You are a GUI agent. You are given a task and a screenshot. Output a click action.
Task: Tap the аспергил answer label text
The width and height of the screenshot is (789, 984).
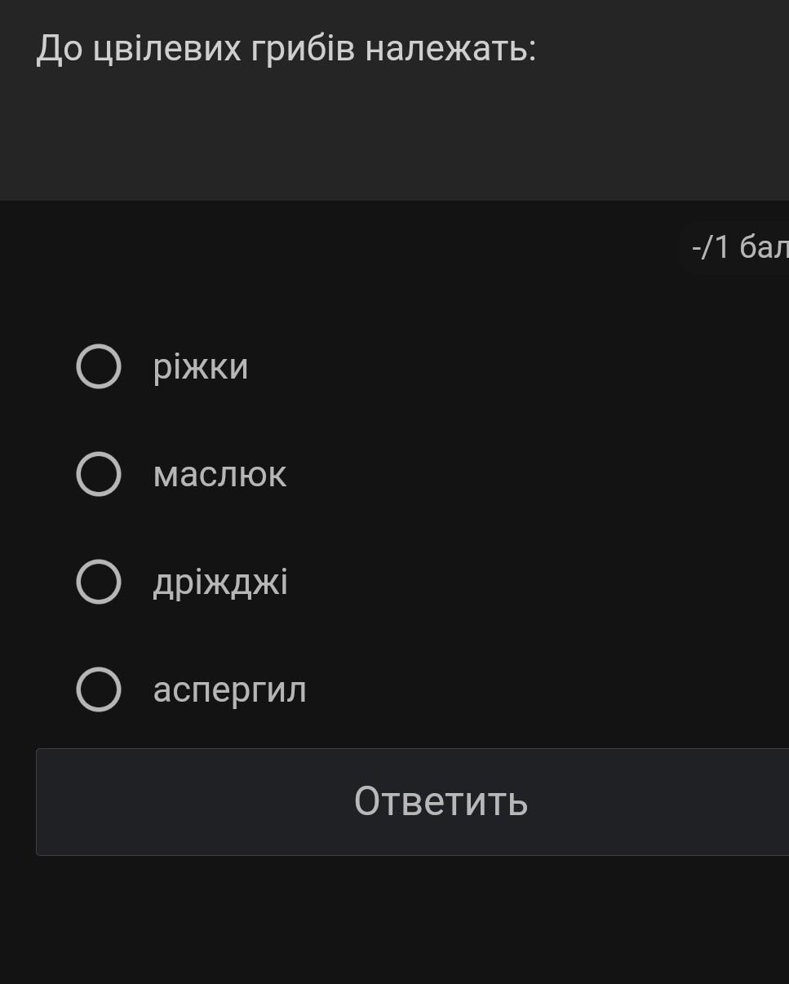tap(230, 690)
